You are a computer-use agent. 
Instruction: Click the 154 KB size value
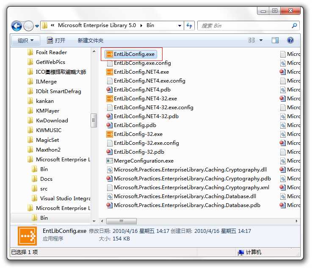[x=121, y=239]
